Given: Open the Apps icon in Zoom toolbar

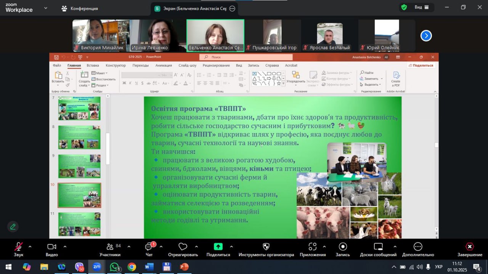Looking at the screenshot, I should coord(313,247).
